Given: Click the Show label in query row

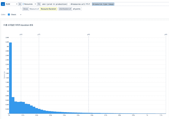Looking at the screenshot, I should (x=26, y=9).
